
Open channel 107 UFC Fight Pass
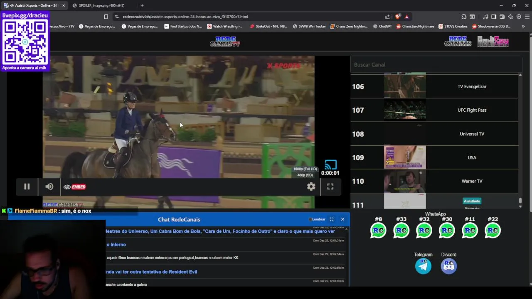coord(434,110)
